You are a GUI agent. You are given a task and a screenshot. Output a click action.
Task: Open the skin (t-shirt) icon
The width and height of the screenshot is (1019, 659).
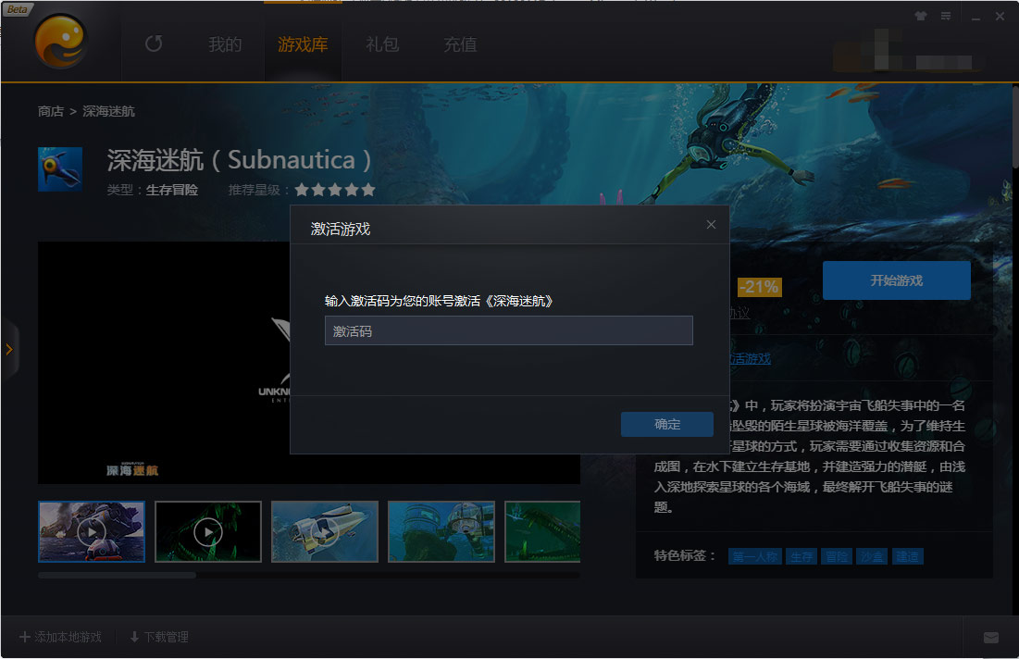tap(920, 16)
